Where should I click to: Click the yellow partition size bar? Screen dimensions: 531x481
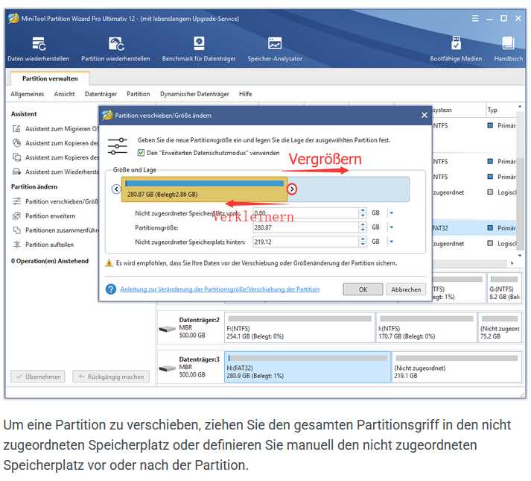point(205,189)
